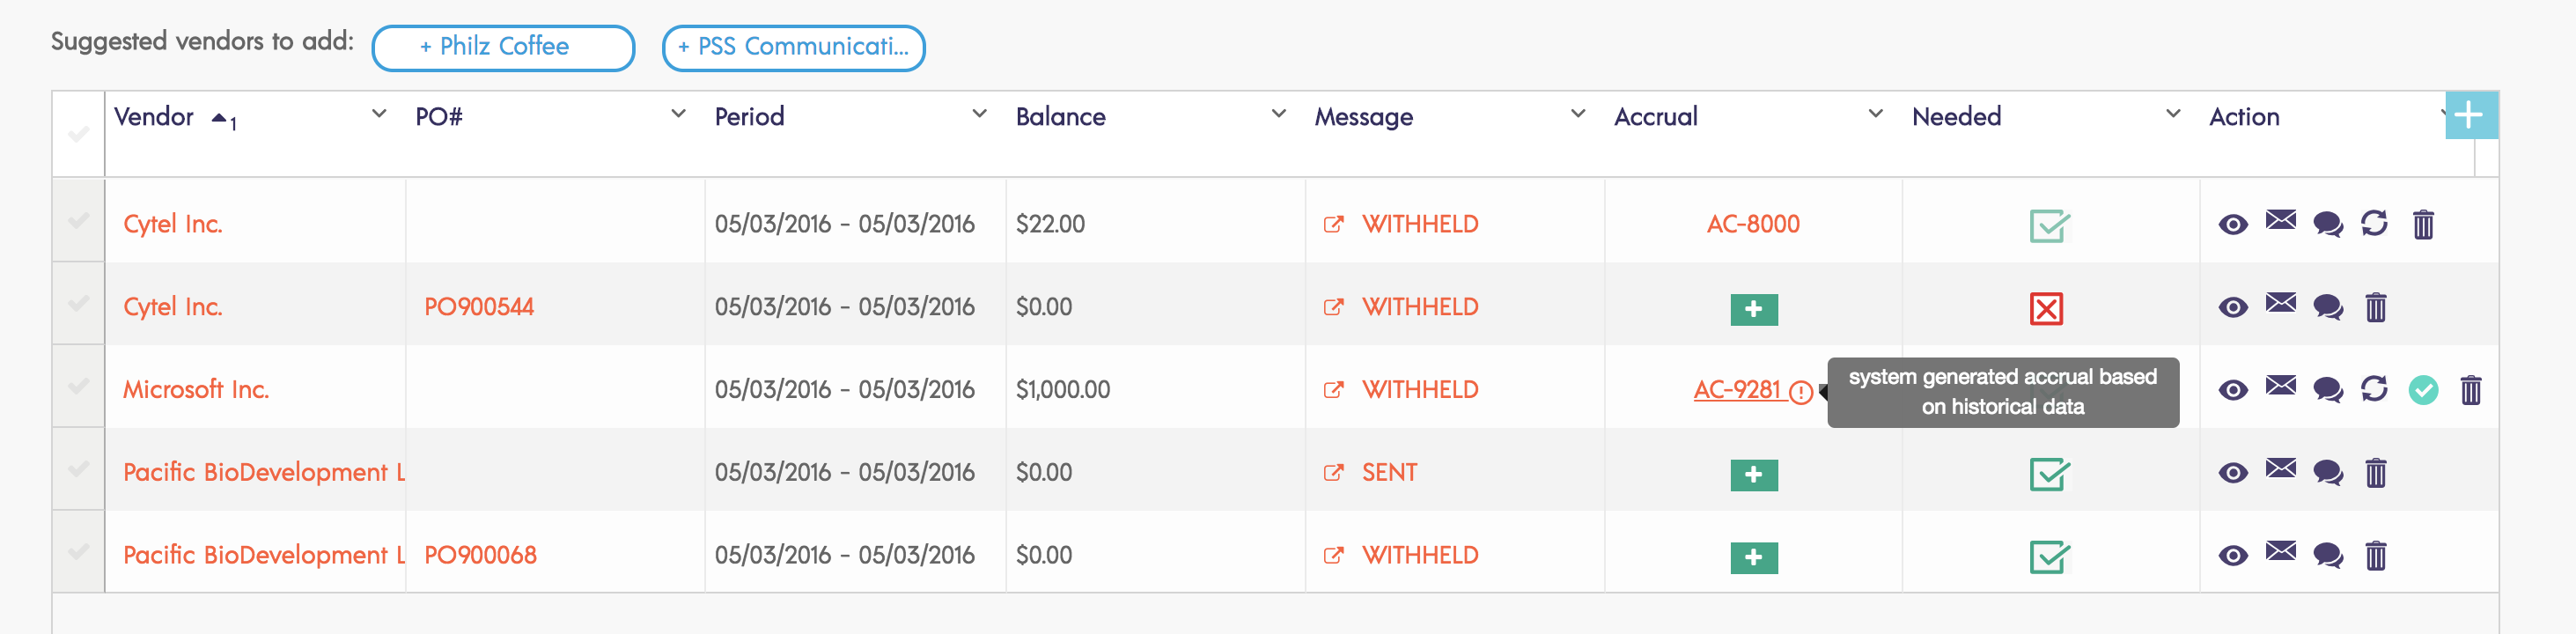
Task: Toggle needed red X for PO900544 row
Action: (x=2046, y=308)
